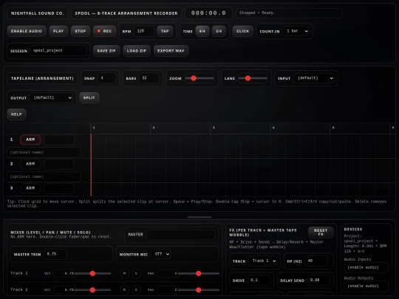This screenshot has width=399, height=299.
Task: Split the selected clip with Split
Action: (x=89, y=97)
